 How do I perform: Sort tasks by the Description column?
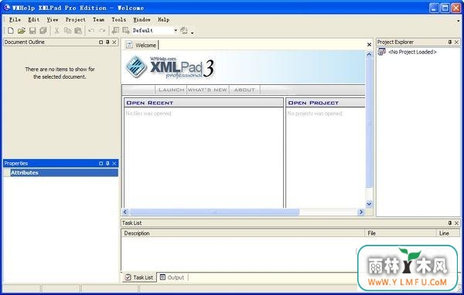pos(243,233)
